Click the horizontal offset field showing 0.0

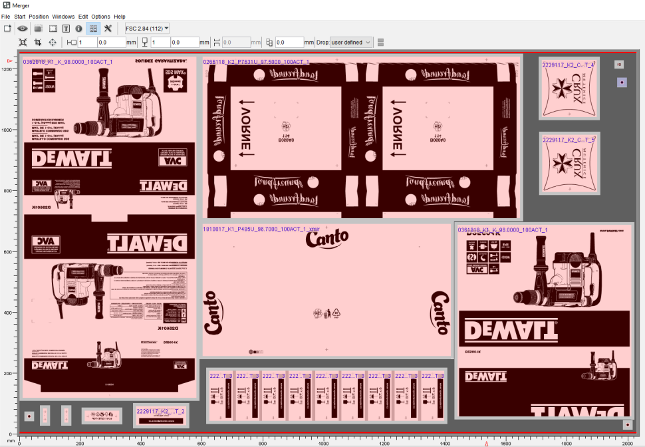tap(111, 43)
